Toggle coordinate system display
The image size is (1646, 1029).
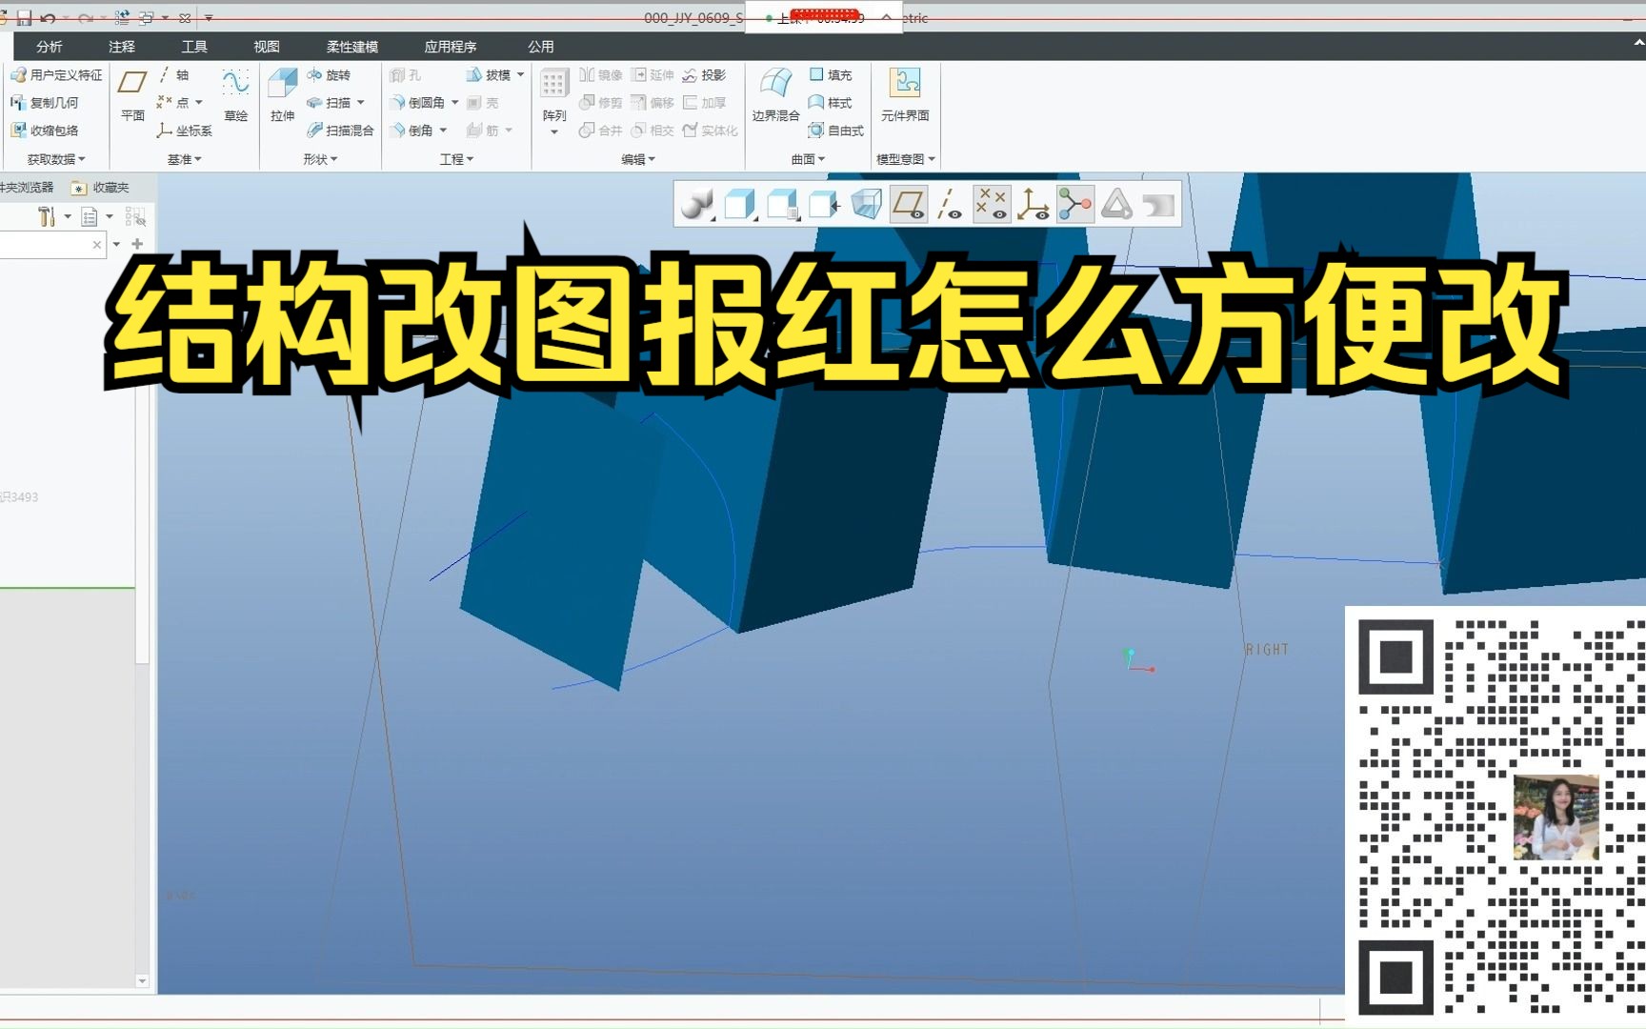(1034, 204)
